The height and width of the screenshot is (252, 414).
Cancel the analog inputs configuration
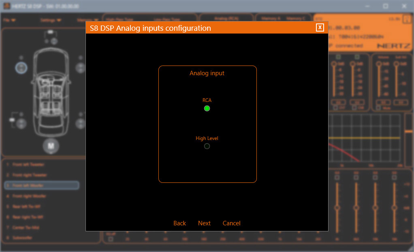(232, 223)
